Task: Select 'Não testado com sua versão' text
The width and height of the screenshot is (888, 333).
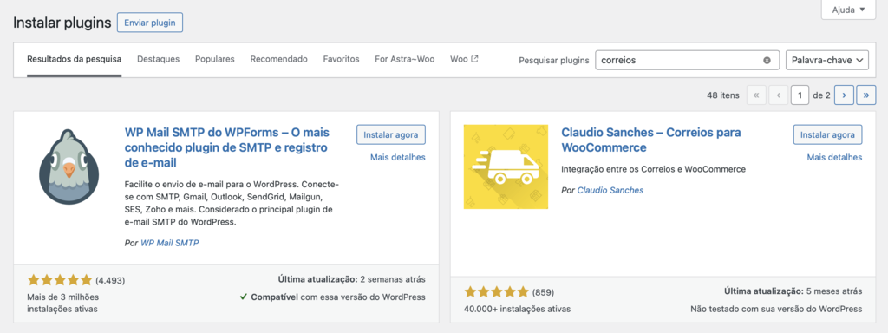Action: [x=776, y=310]
